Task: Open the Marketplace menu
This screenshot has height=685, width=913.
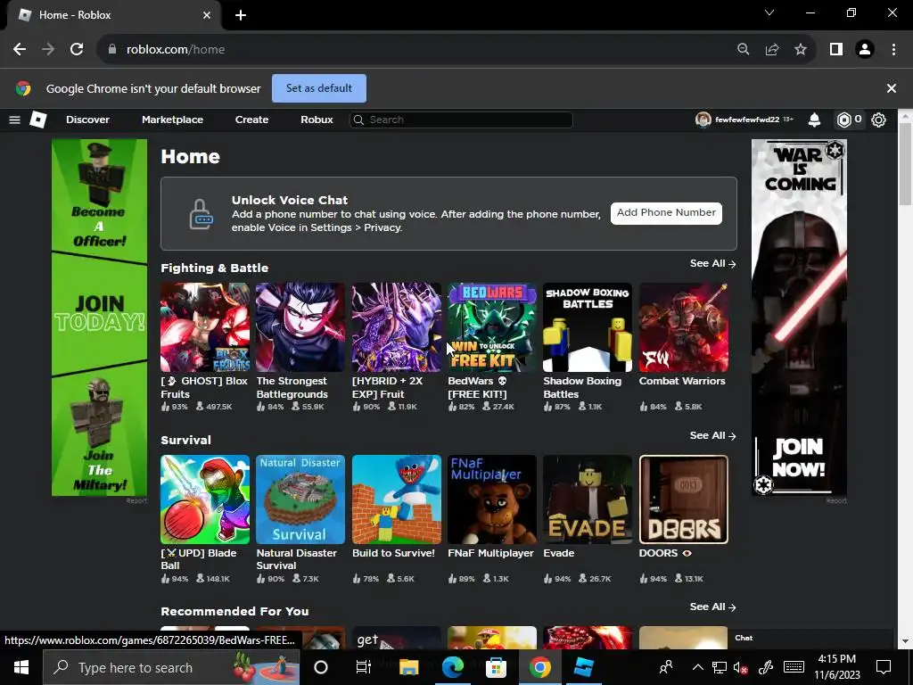Action: (x=172, y=120)
